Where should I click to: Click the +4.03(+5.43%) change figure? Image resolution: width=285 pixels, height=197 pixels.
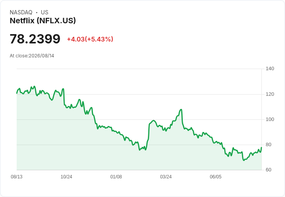(90, 39)
